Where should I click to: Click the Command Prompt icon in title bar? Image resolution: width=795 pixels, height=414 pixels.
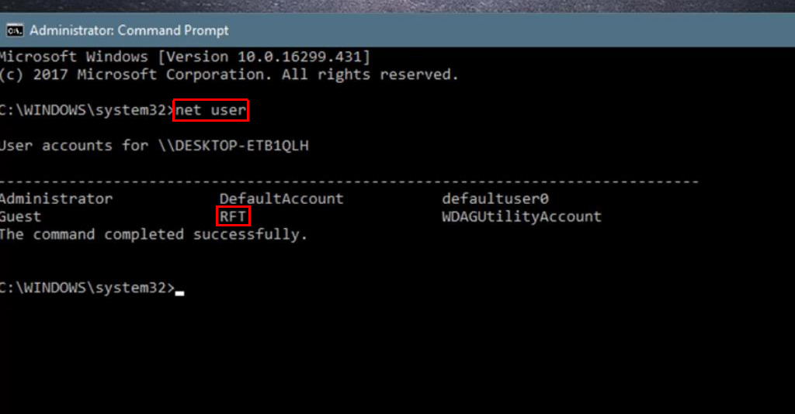click(x=14, y=31)
